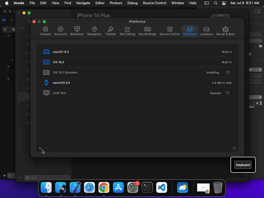This screenshot has width=264, height=198.
Task: Click the iOS 15.2 Simulator install spinner
Action: coord(227,72)
